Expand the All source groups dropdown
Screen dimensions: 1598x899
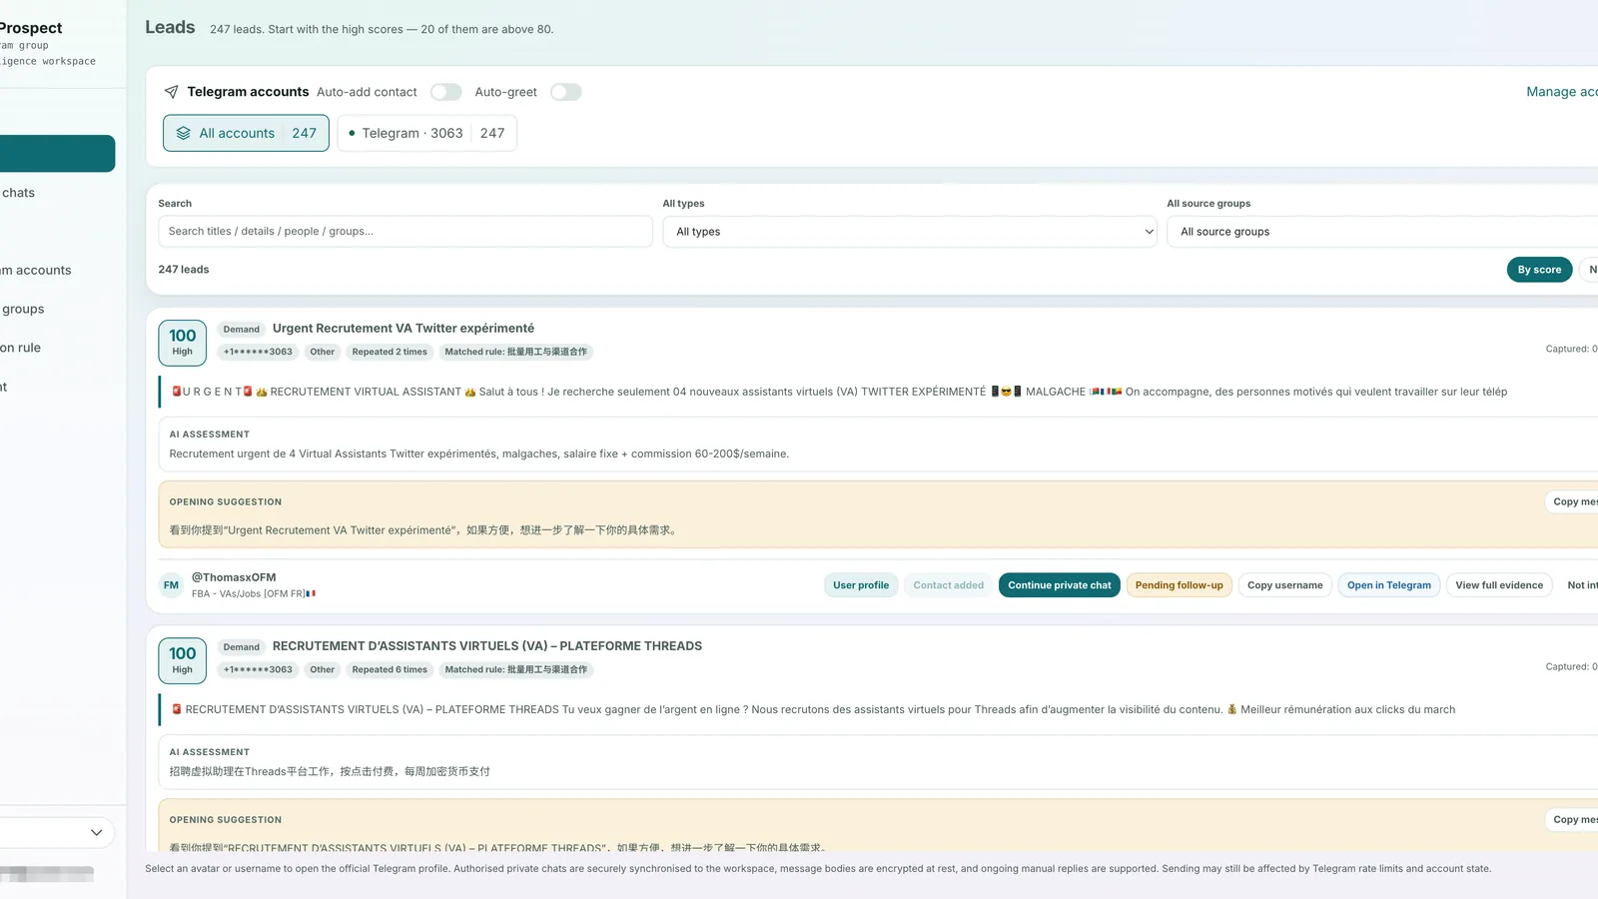(x=1382, y=232)
